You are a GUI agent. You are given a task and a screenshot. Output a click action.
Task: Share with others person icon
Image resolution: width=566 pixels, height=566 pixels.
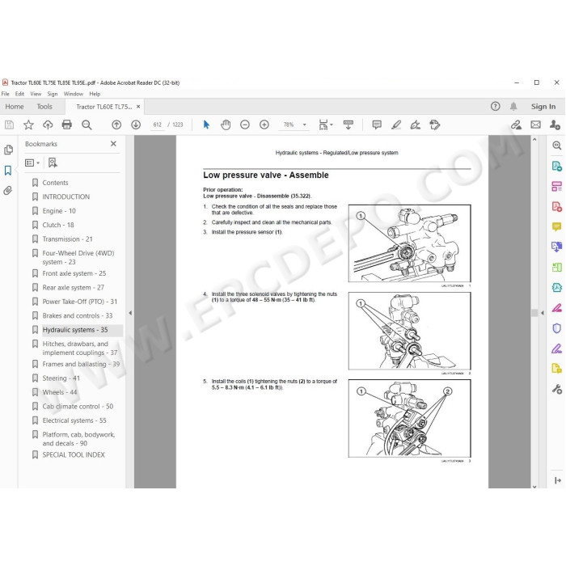[x=555, y=125]
